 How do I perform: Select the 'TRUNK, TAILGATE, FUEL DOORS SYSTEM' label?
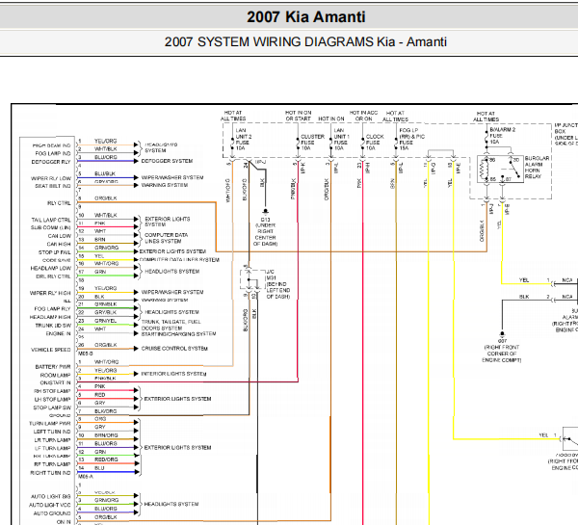click(171, 325)
